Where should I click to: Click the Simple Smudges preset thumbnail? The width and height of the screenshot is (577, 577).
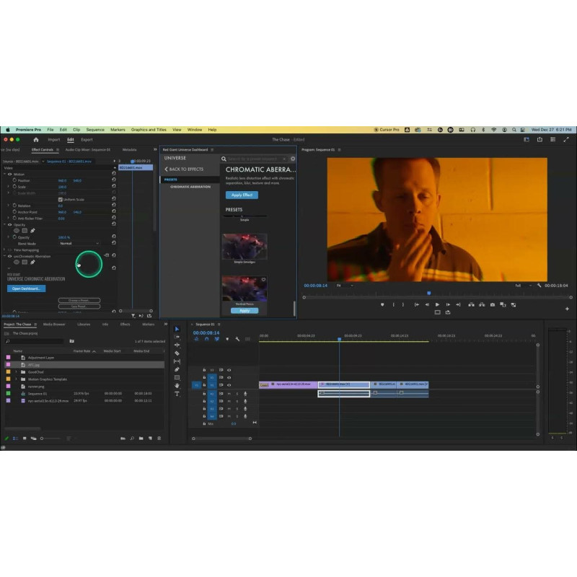point(244,246)
